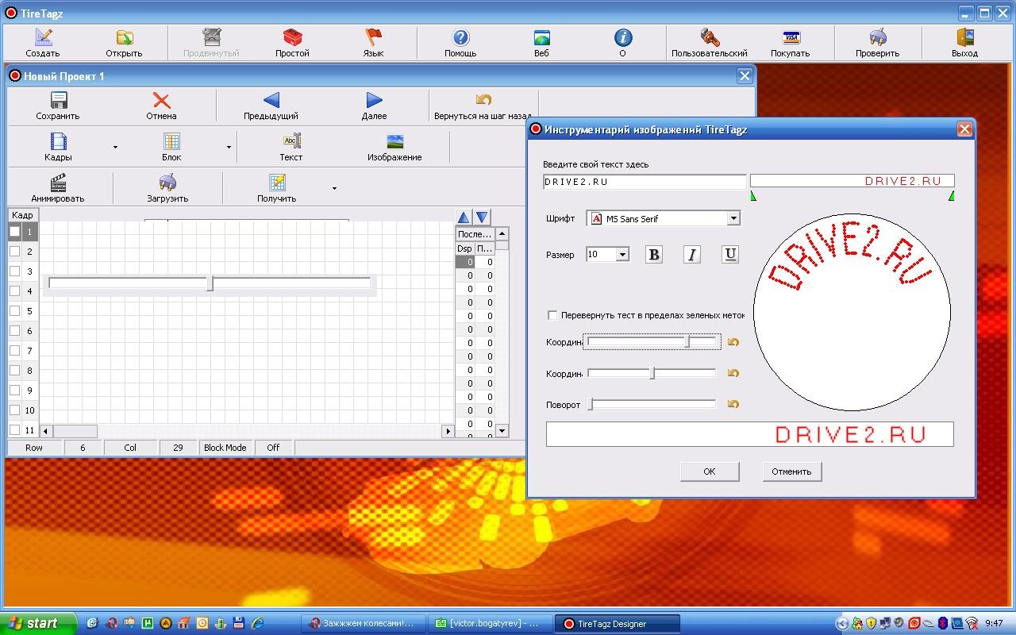Check the frame 2 checkbox

point(14,252)
